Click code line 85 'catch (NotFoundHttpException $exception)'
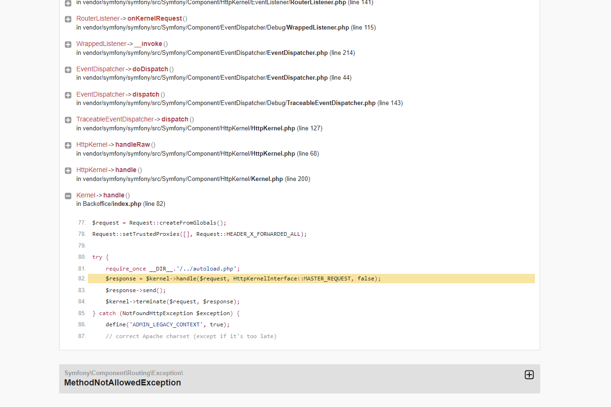Viewport: 611px width, 407px height. (x=166, y=313)
